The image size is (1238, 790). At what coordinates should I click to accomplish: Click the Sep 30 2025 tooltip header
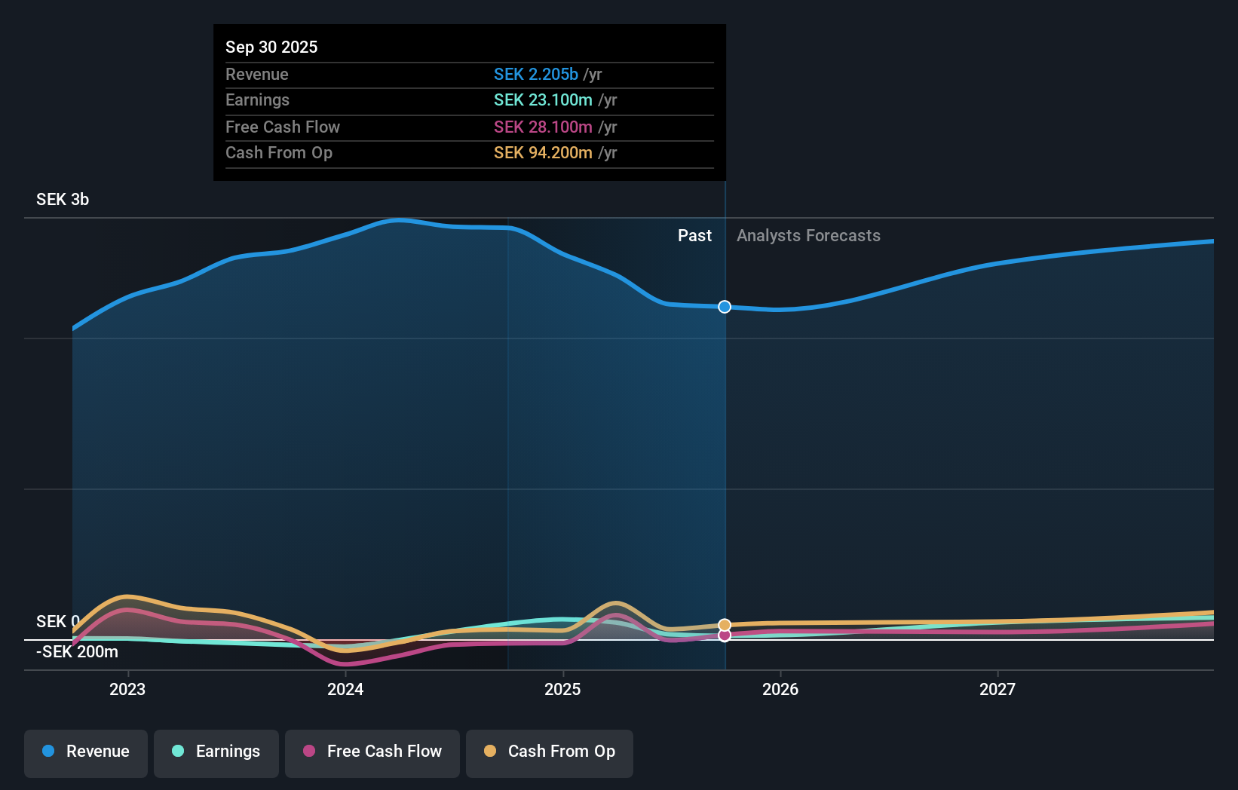[271, 47]
